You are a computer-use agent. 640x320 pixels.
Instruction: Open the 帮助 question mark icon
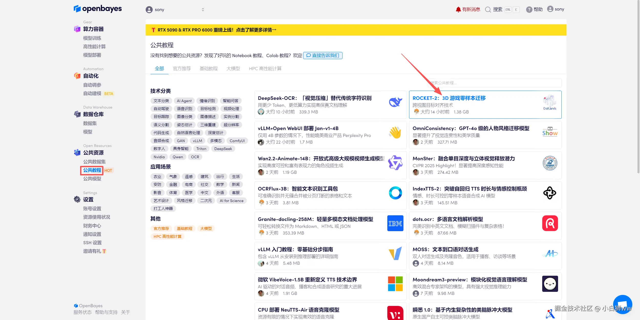[529, 9]
